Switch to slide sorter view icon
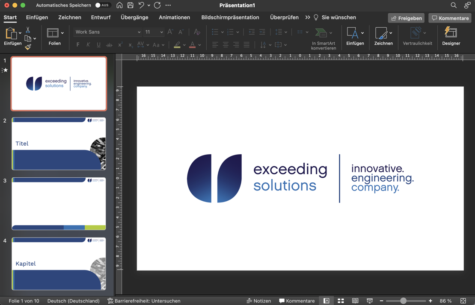 (341, 301)
